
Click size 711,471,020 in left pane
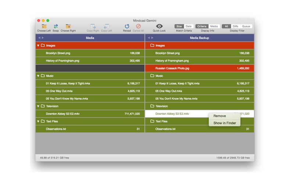(132, 114)
